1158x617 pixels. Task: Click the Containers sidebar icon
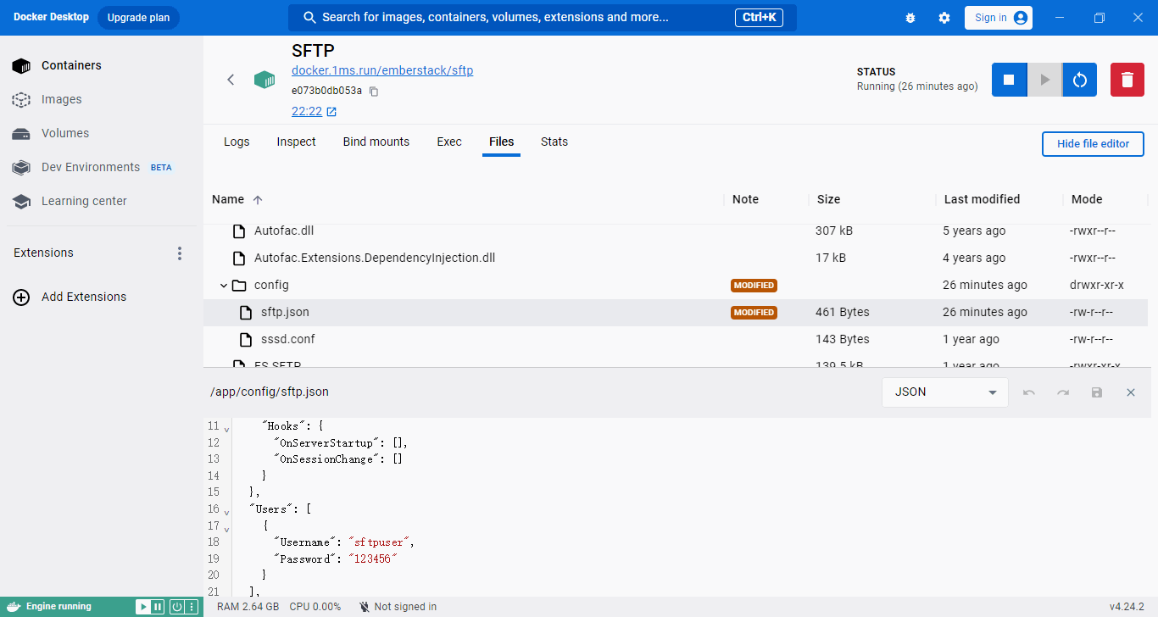coord(21,65)
